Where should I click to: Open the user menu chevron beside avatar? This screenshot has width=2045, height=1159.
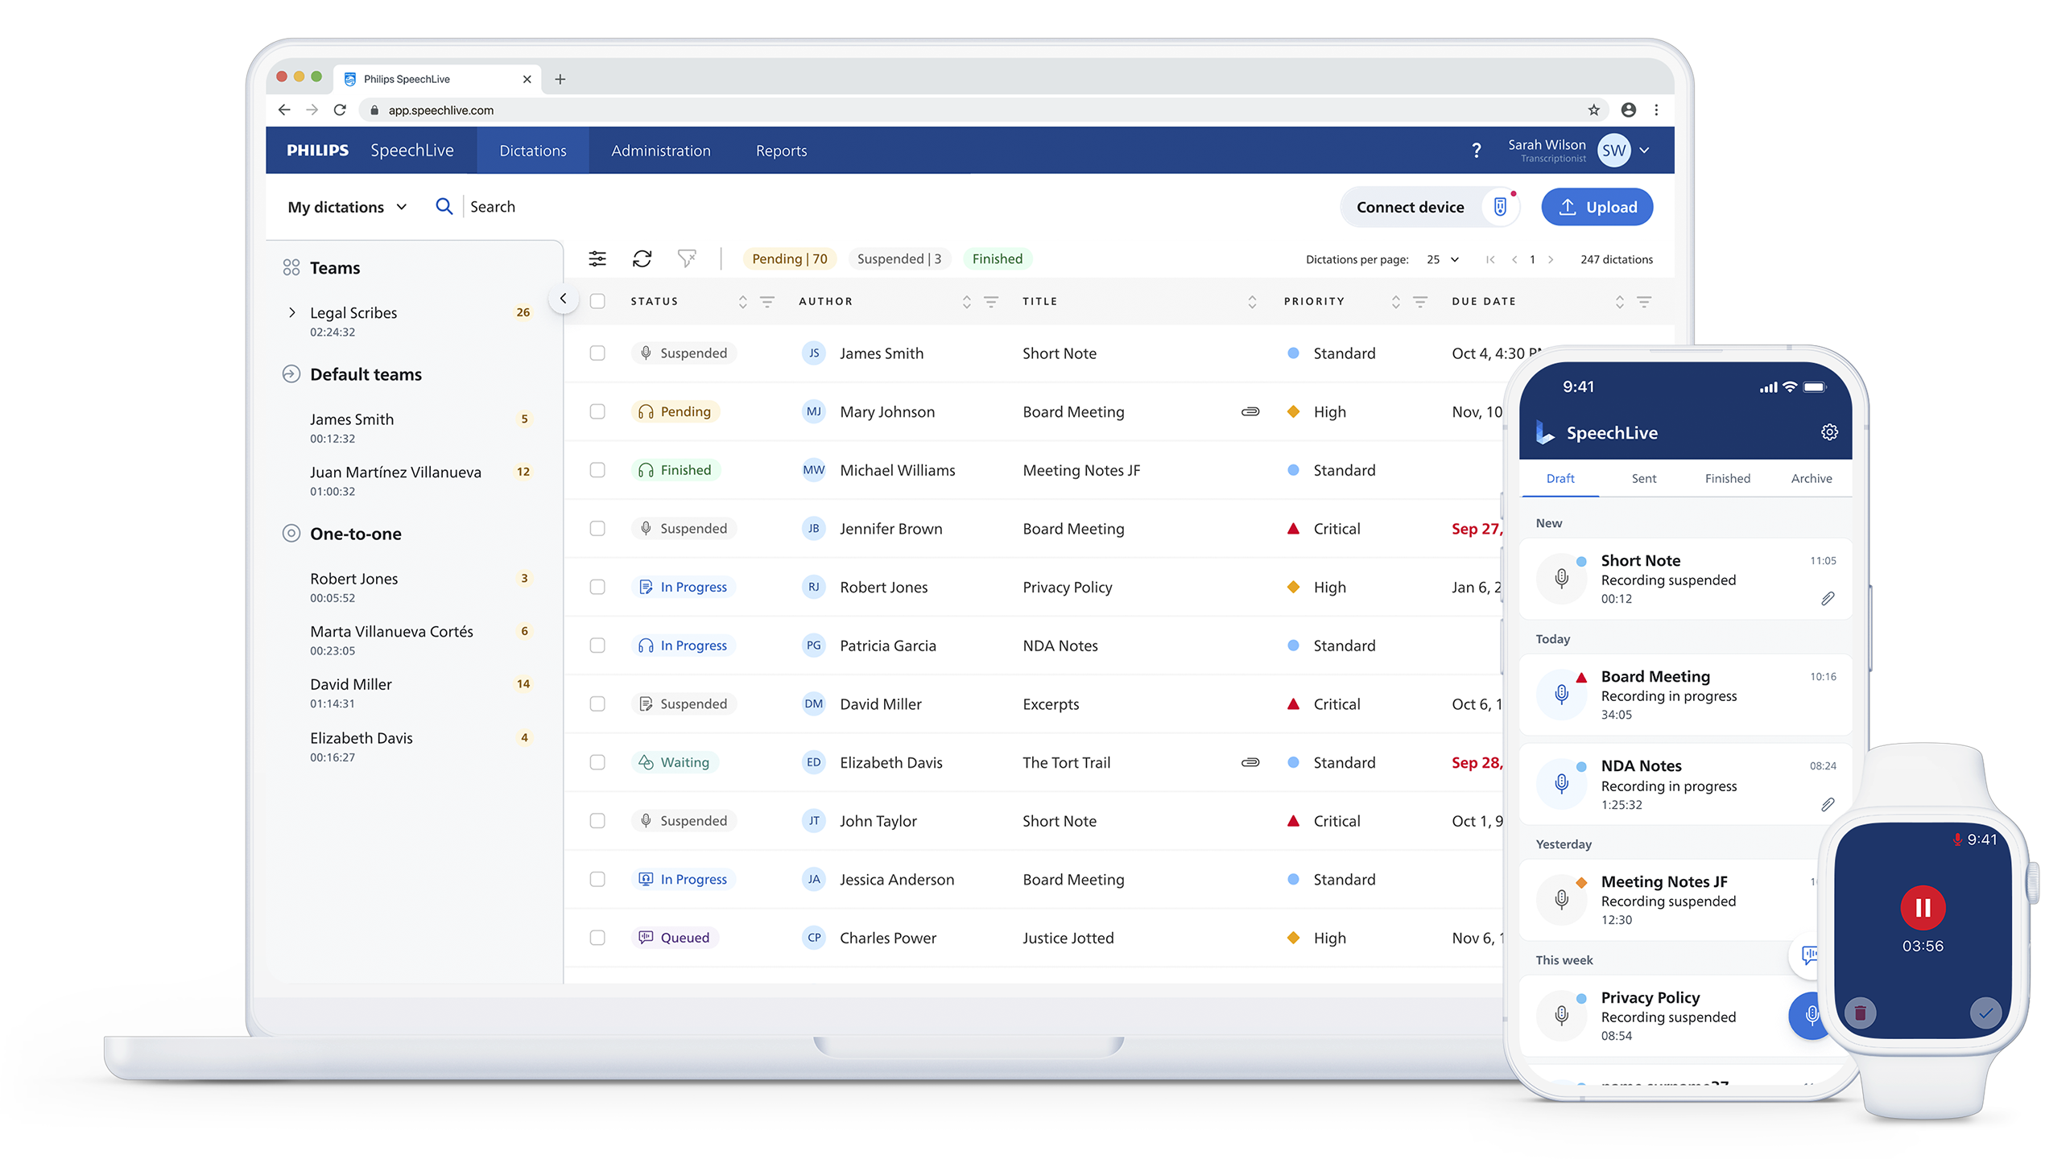[1644, 151]
